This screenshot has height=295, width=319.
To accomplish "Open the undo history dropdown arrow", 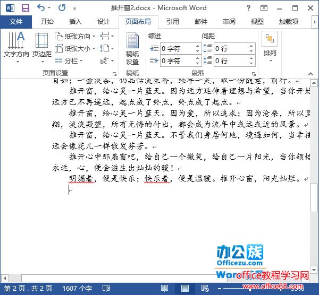I will click(x=49, y=8).
